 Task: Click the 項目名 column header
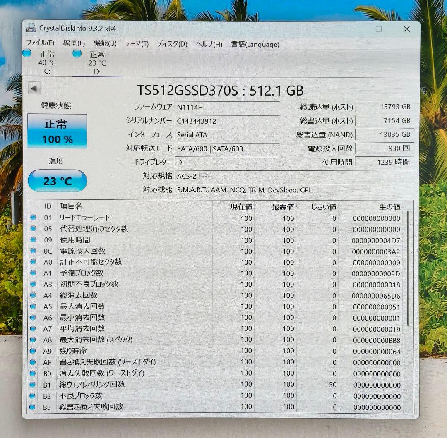(x=71, y=206)
